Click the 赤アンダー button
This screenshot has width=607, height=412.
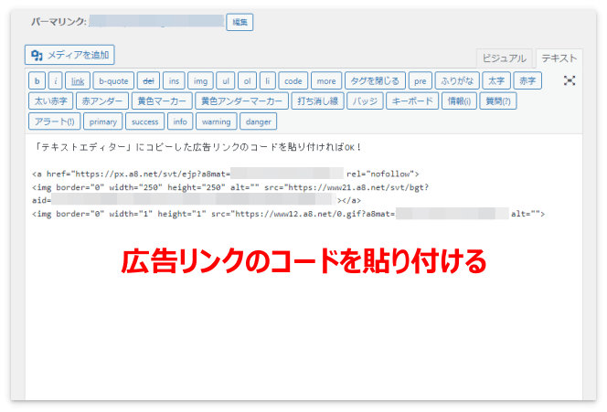[x=102, y=101]
